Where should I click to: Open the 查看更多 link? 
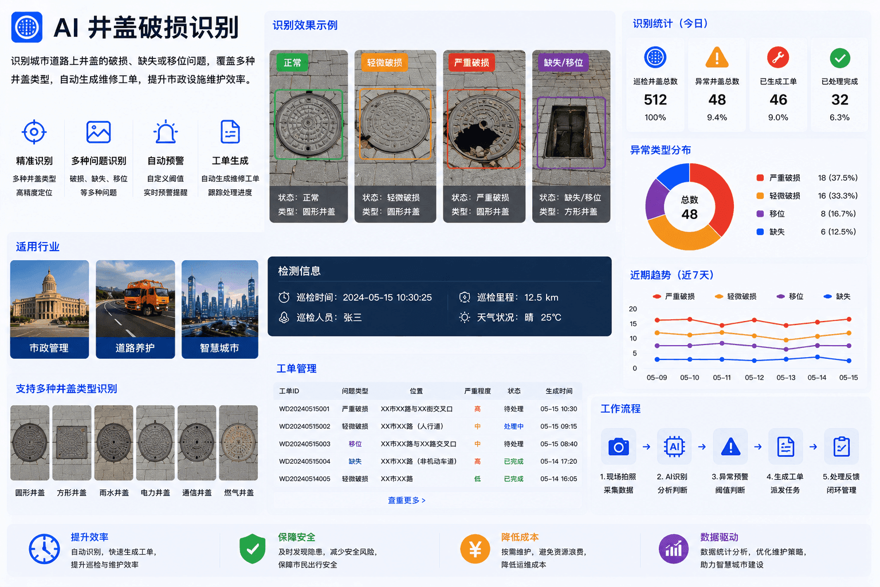point(407,500)
